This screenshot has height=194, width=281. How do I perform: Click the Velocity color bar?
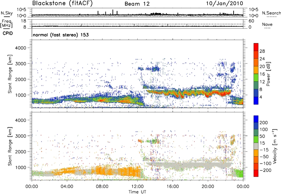coord(256,146)
